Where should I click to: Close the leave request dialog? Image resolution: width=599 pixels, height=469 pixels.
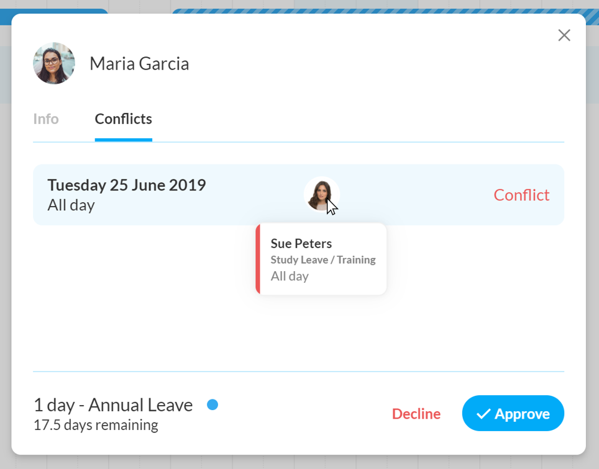tap(564, 35)
